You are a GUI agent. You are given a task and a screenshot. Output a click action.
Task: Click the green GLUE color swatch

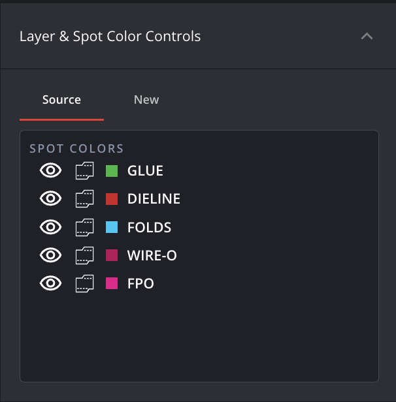click(x=112, y=171)
